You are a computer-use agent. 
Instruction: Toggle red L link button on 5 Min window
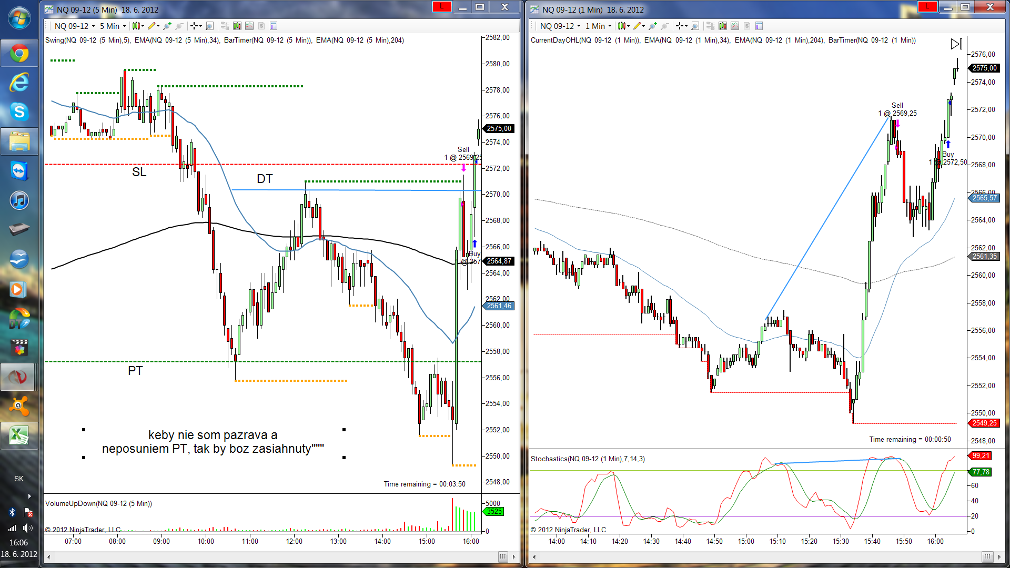(441, 7)
